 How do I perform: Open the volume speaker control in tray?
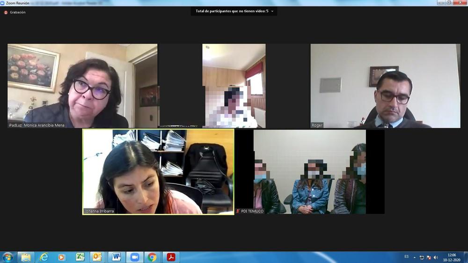click(x=436, y=257)
